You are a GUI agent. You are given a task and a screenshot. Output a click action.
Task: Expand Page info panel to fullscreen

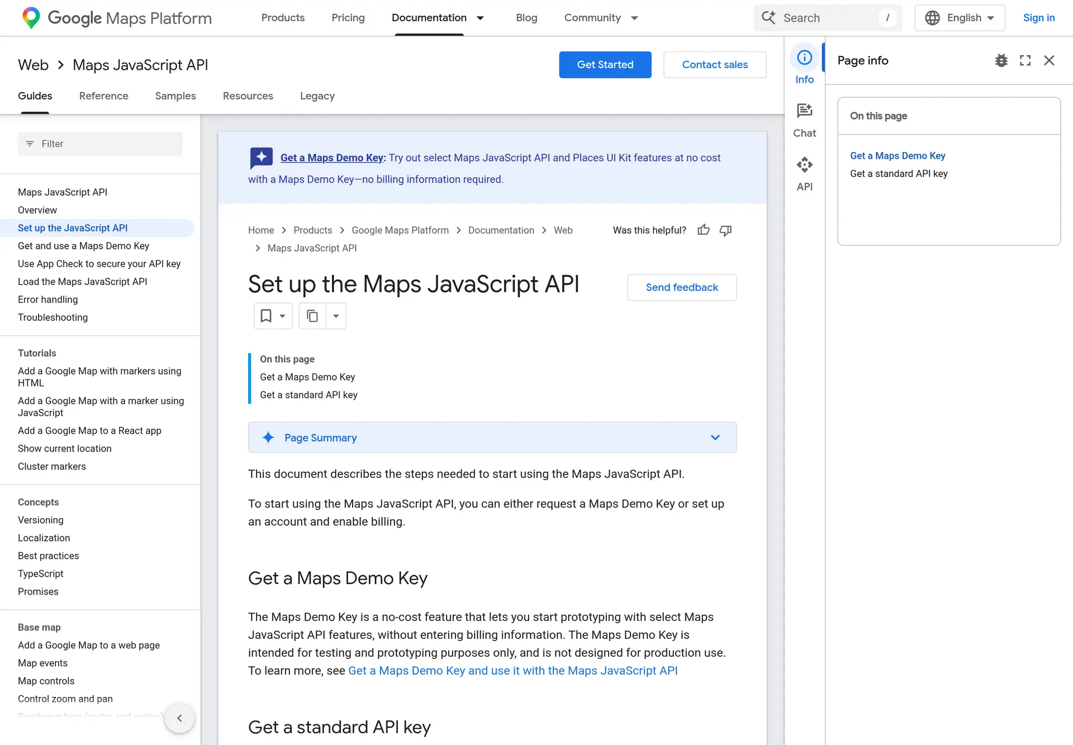click(x=1025, y=60)
